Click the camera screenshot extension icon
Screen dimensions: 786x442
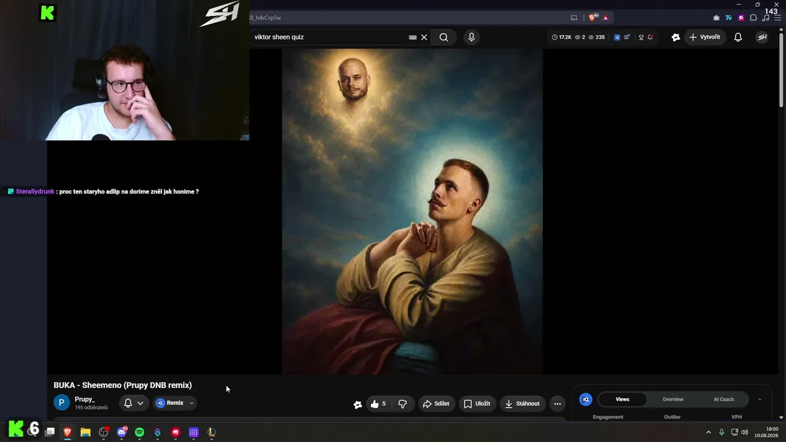click(716, 18)
